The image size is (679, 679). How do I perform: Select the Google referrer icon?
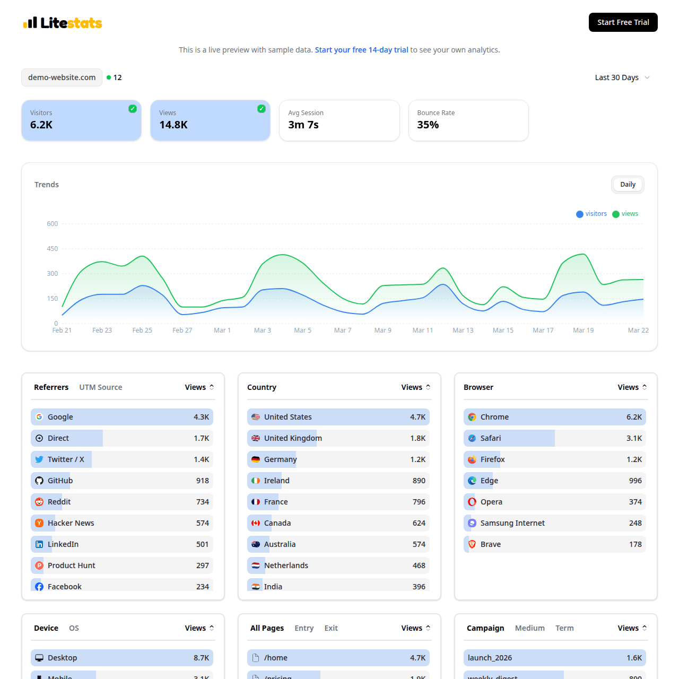[39, 417]
